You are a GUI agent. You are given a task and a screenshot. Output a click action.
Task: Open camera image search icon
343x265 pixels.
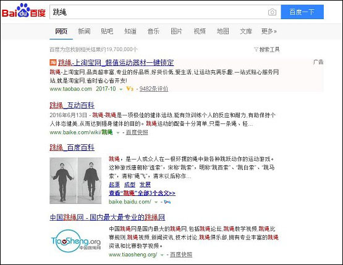(x=272, y=12)
